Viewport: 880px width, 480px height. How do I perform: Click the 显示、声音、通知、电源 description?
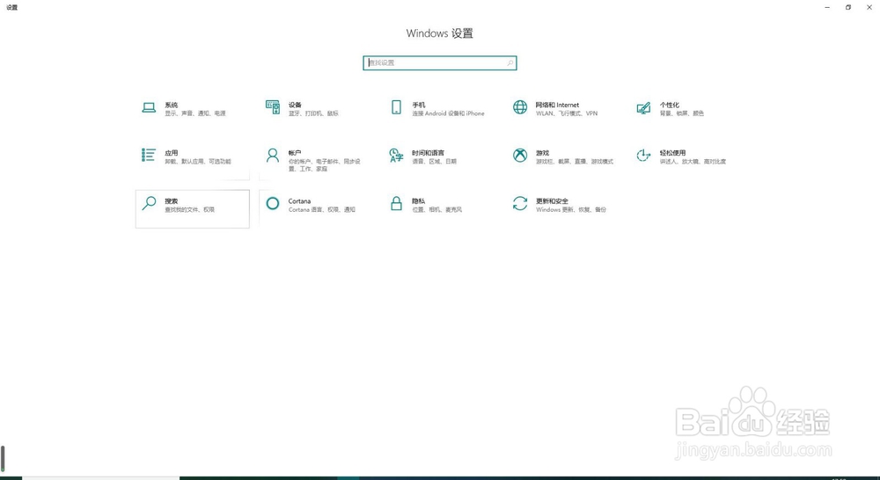point(195,113)
